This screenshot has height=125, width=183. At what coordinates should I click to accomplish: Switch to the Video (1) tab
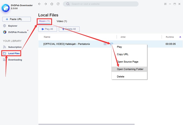62,21
